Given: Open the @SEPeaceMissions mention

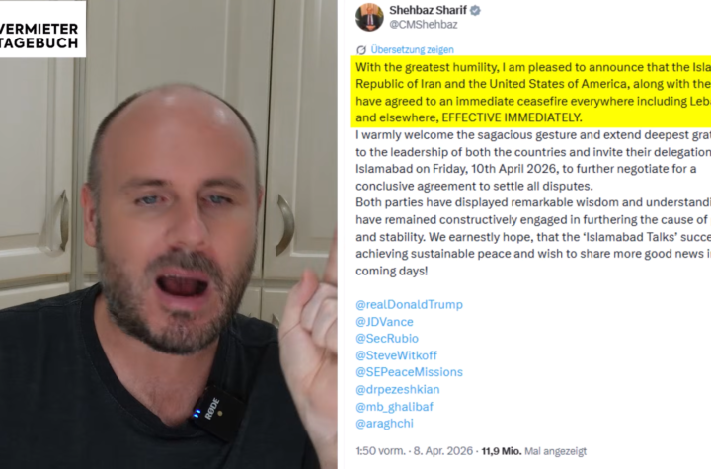Looking at the screenshot, I should 409,372.
